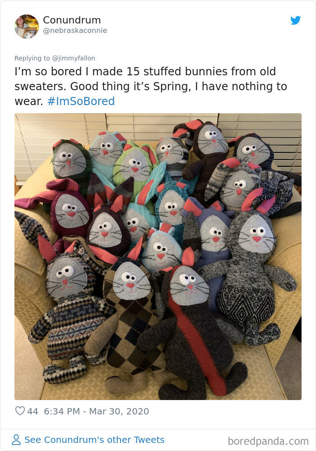Open the stuffed bunnies photo
The height and width of the screenshot is (451, 316).
(x=158, y=257)
